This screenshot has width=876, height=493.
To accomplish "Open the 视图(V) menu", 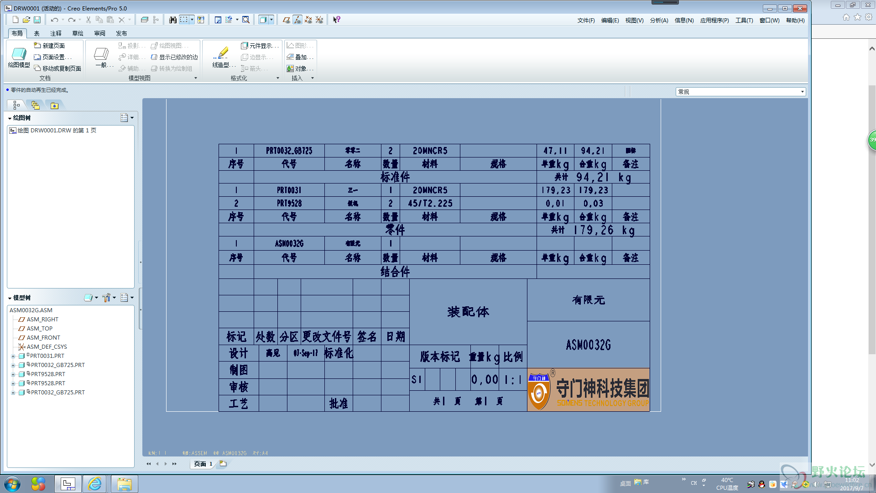I will 634,21.
